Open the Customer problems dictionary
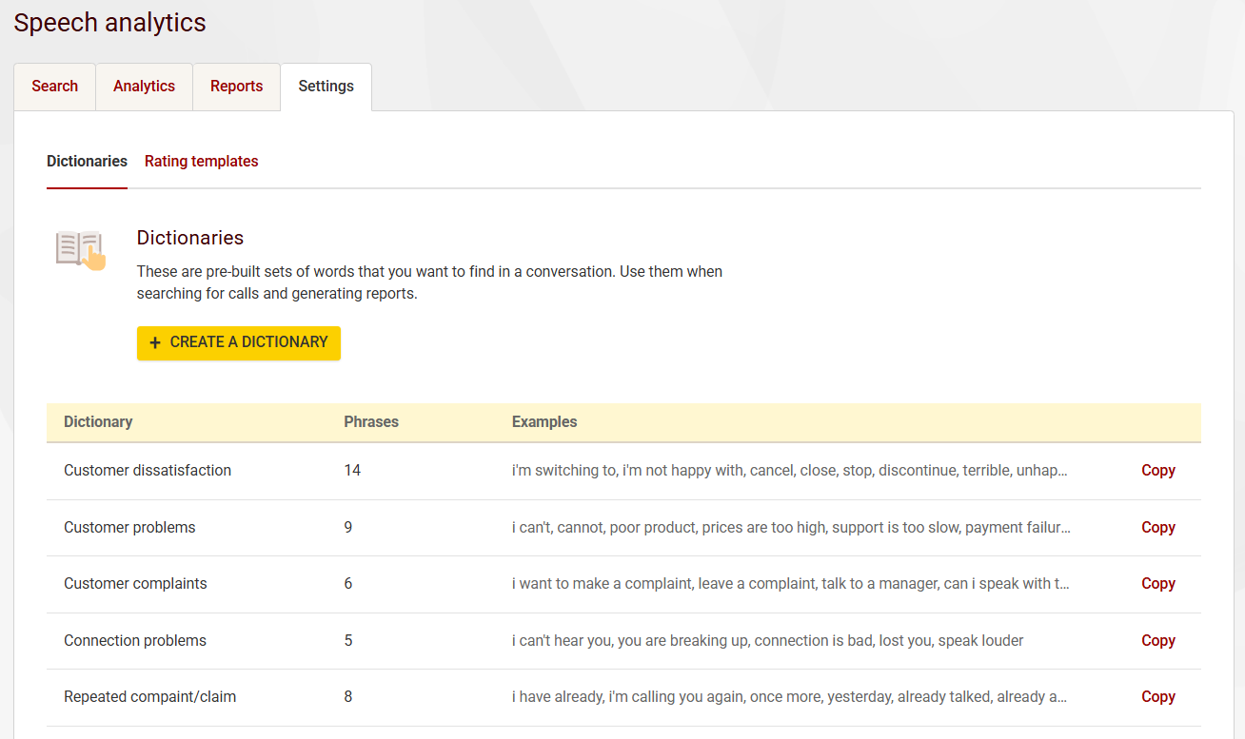 tap(129, 528)
